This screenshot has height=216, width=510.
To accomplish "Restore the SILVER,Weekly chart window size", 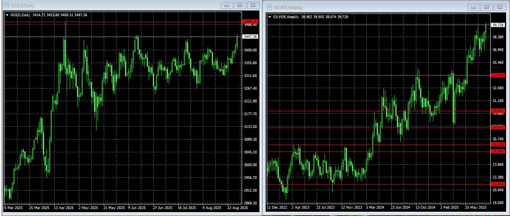I will tap(486, 7).
